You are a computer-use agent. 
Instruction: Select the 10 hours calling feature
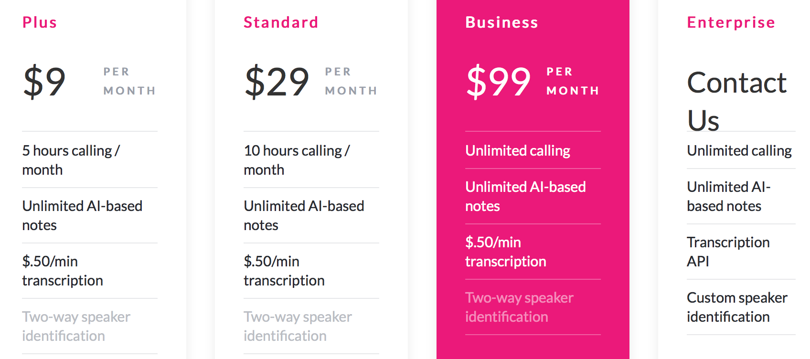click(x=297, y=160)
